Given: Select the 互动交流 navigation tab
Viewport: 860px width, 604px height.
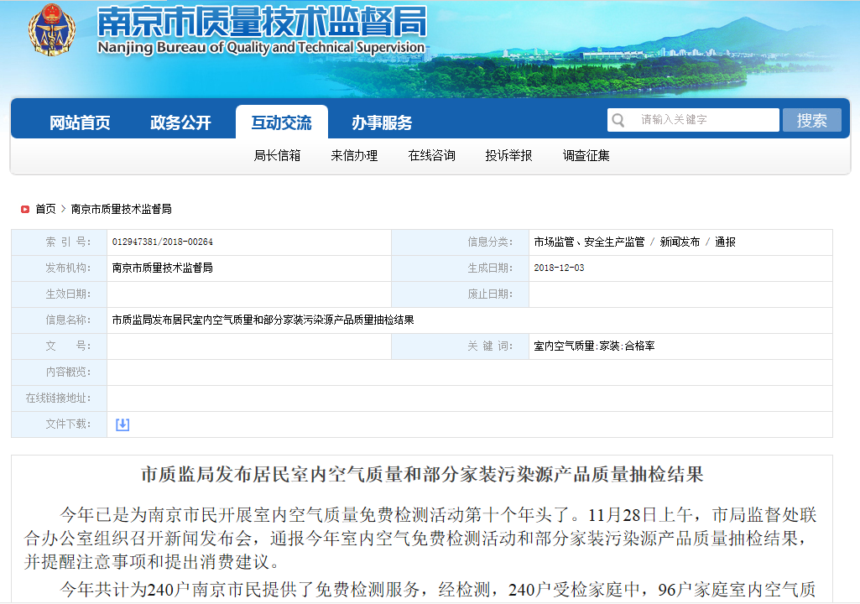Looking at the screenshot, I should [281, 123].
